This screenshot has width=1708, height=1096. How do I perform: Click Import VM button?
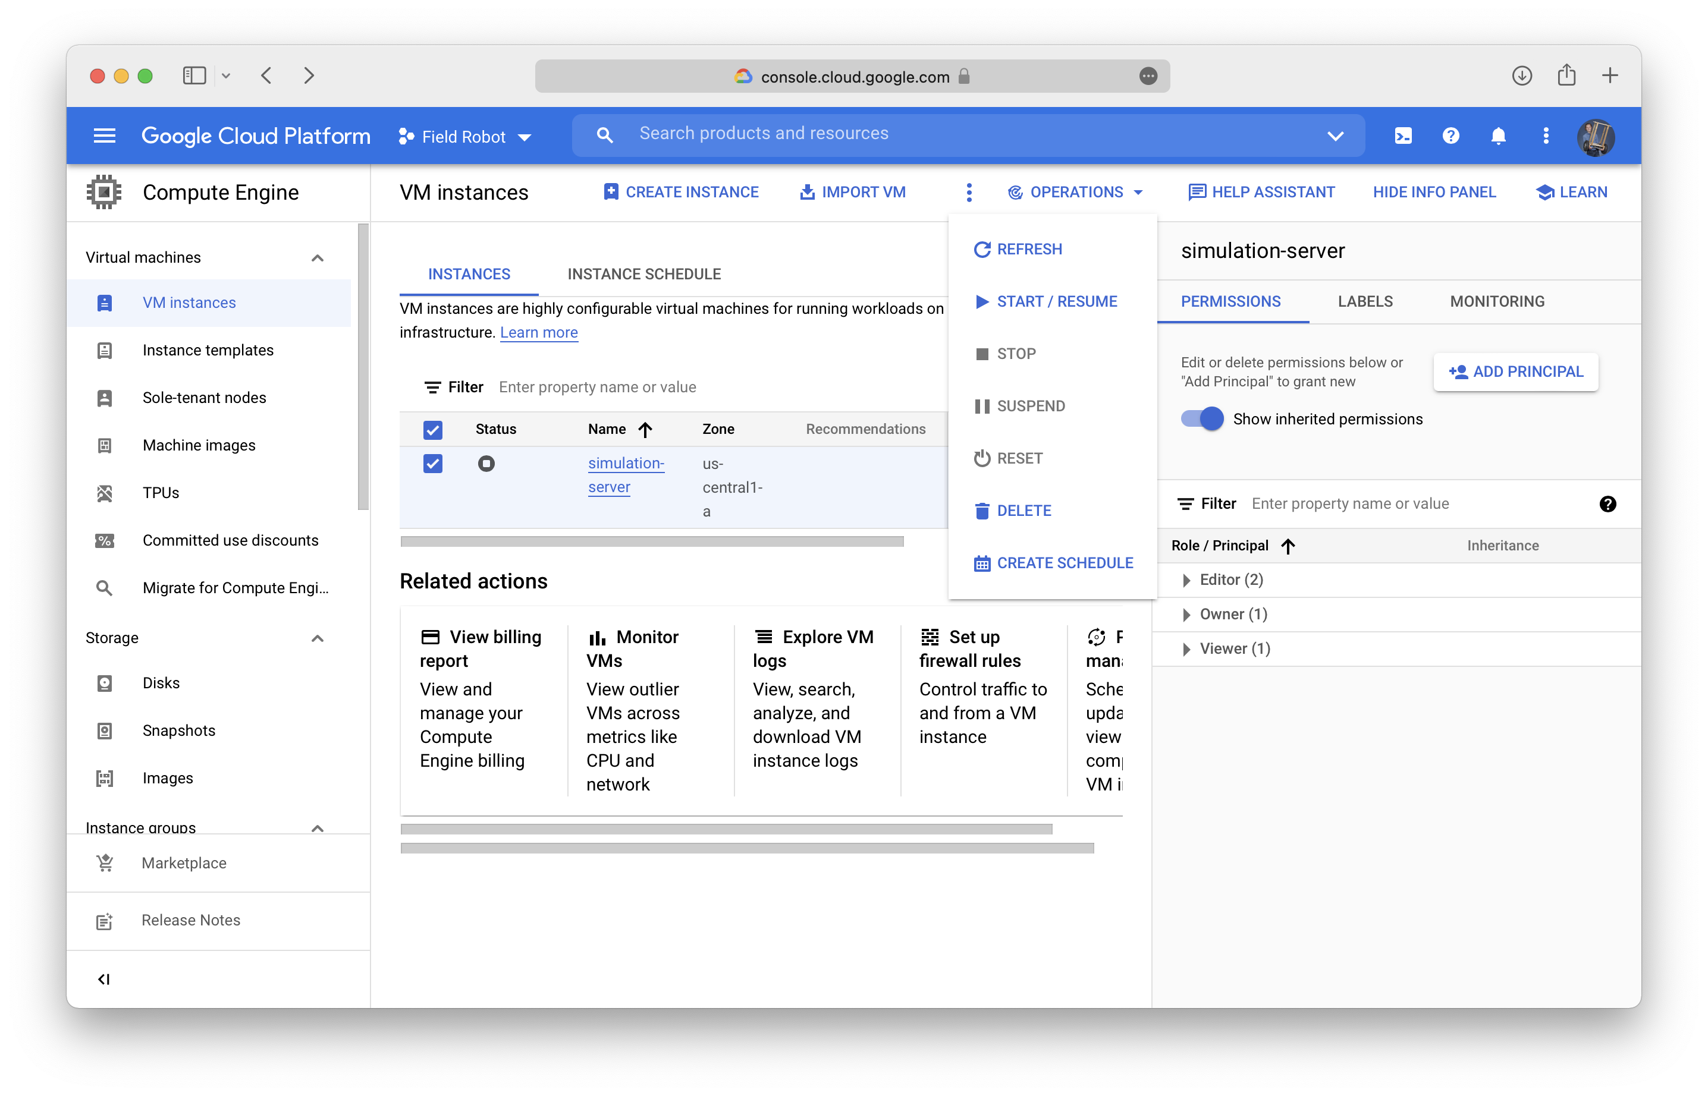click(852, 192)
